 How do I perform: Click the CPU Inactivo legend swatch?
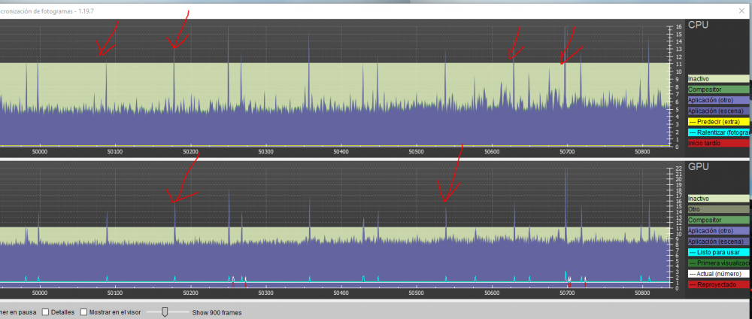[x=718, y=78]
